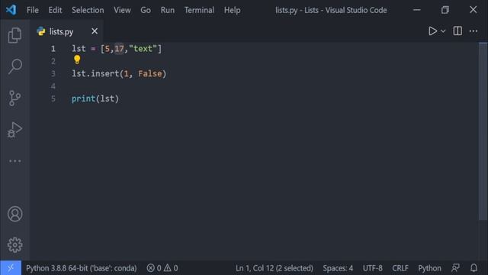Click the VS Code logo icon
488x275 pixels.
(x=11, y=10)
